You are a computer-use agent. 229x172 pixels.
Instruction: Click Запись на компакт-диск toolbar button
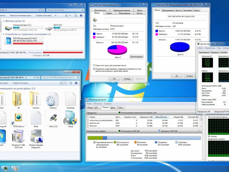20,15
